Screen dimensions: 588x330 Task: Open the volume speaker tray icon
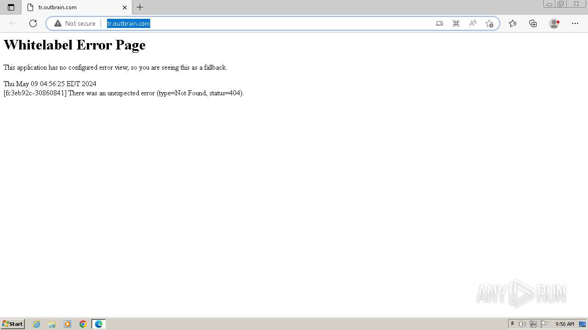click(x=522, y=324)
